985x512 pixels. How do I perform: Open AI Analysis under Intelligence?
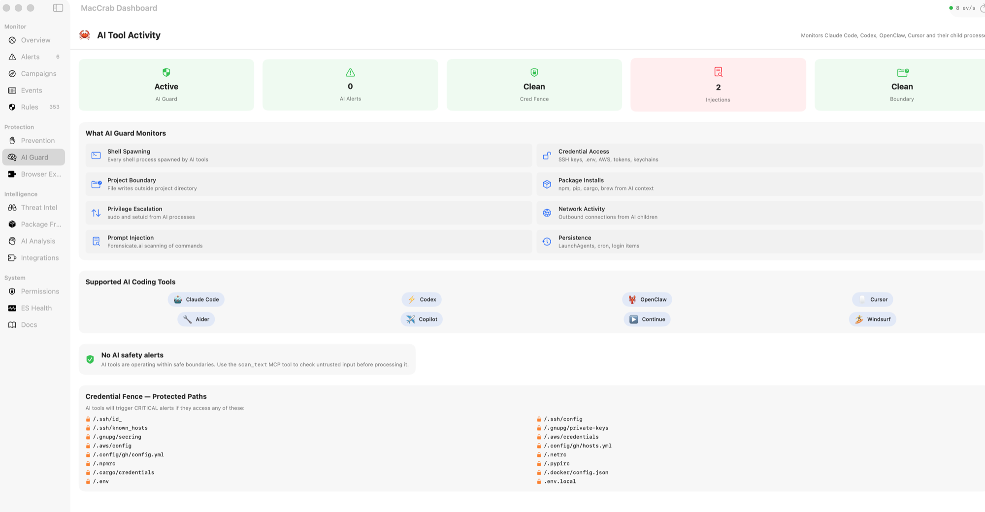pyautogui.click(x=38, y=241)
